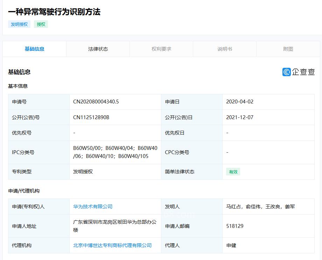Screen dimensions: 322x260
Task: Click the inventor names 马红占 cell
Action: (260, 207)
